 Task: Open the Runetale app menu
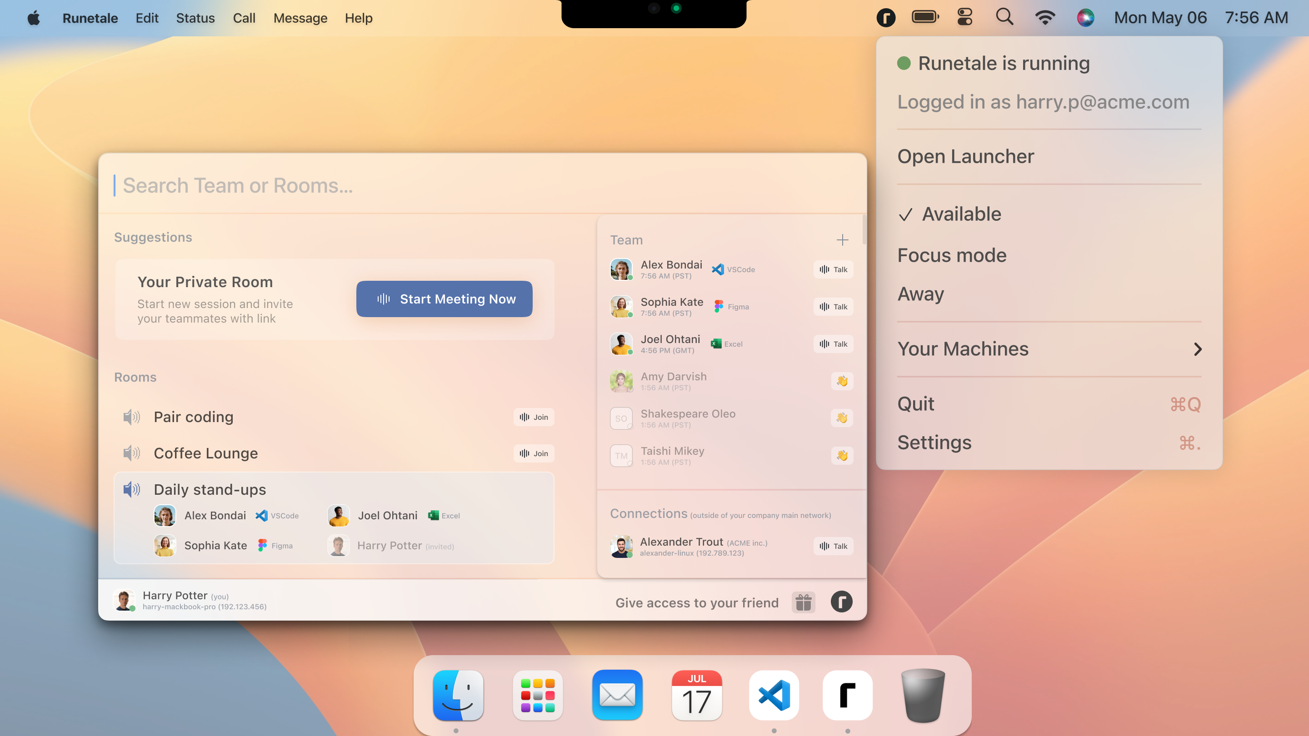(x=90, y=18)
